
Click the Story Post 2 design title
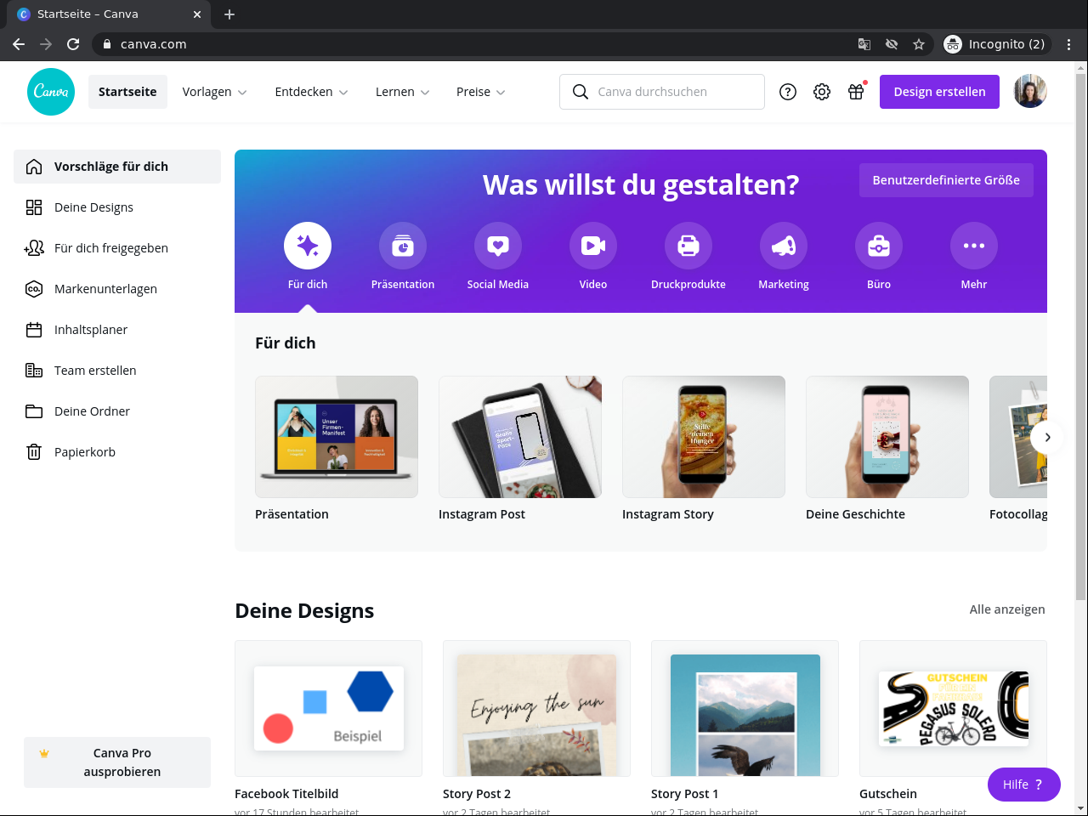point(477,794)
